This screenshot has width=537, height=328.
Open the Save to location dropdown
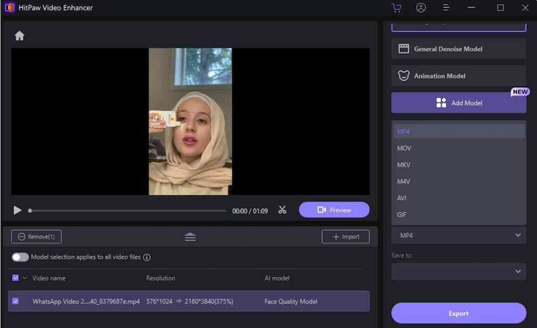point(458,272)
